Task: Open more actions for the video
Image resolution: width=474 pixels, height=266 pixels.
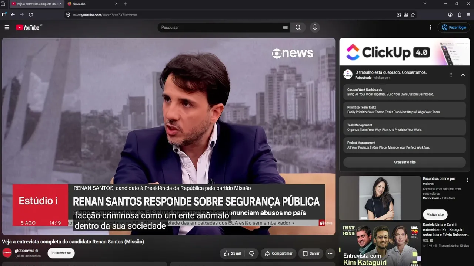Action: point(330,253)
